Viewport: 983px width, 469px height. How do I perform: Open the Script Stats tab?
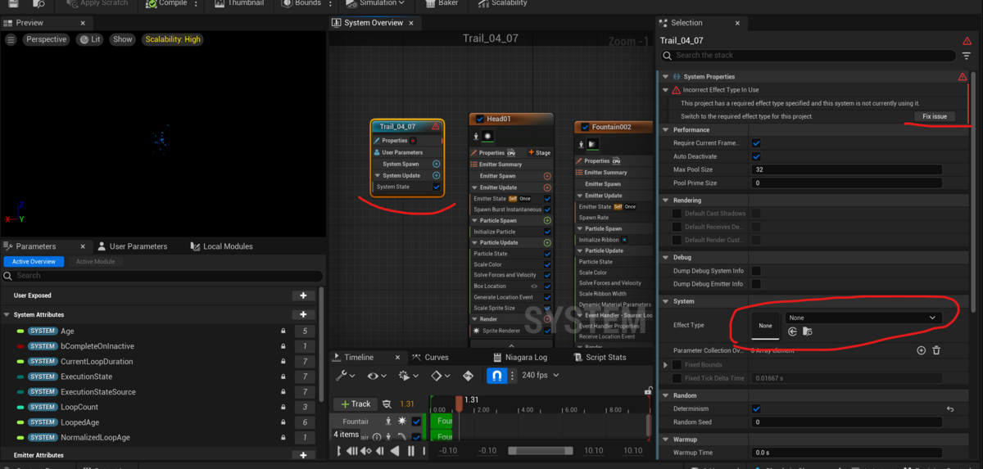[x=600, y=358]
